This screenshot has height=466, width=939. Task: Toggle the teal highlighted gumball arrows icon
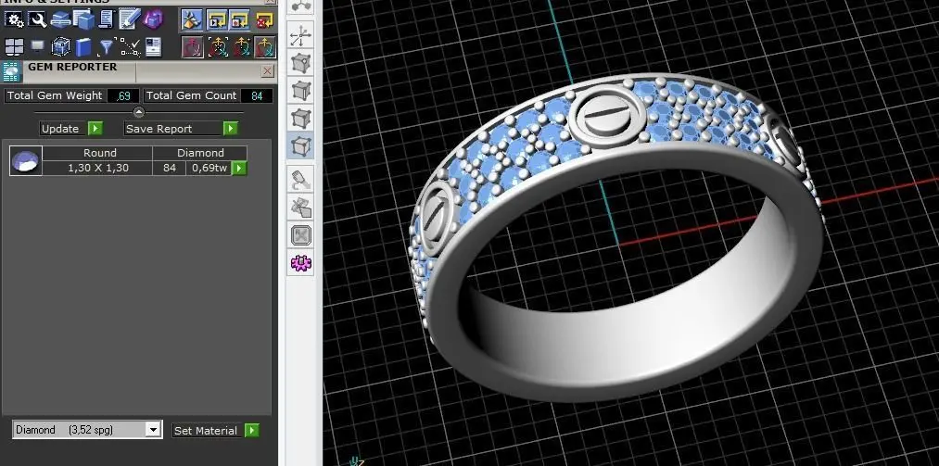(x=265, y=46)
